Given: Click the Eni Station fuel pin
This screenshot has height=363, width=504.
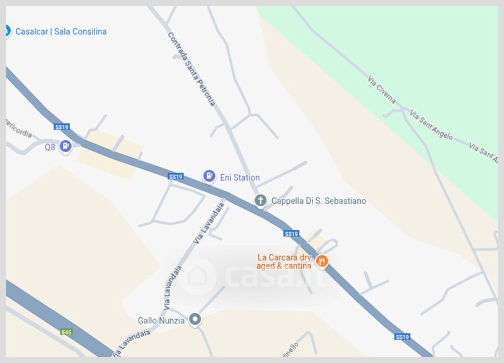Looking at the screenshot, I should pos(209,176).
